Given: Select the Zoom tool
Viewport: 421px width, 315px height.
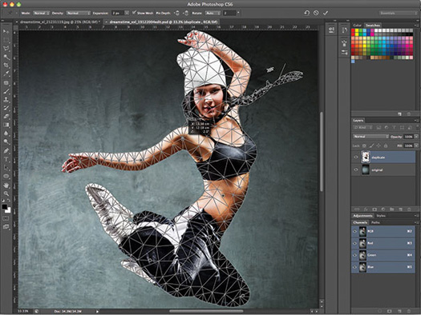Looking at the screenshot, I should click(x=6, y=193).
